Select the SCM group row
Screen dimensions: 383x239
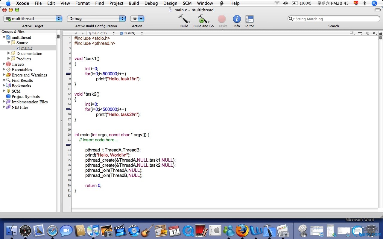(28, 91)
